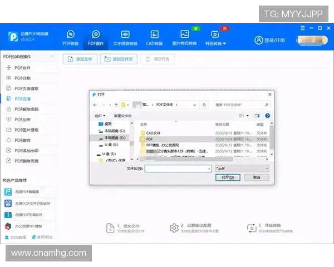Select PDF合并 in the left sidebar
334x267 pixels.
pyautogui.click(x=23, y=67)
